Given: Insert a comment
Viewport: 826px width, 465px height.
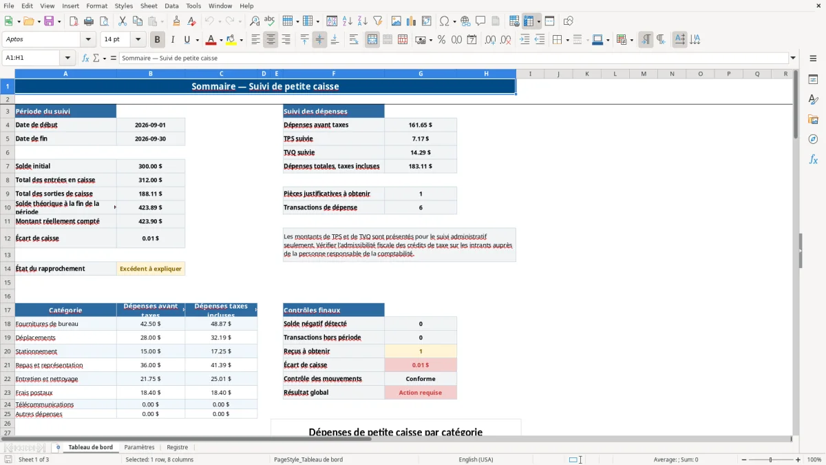Looking at the screenshot, I should (x=480, y=21).
